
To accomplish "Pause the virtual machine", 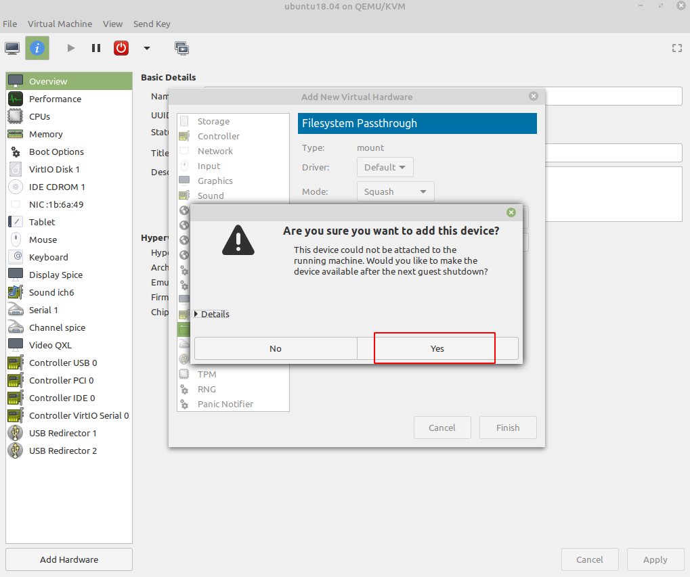I will click(x=96, y=48).
